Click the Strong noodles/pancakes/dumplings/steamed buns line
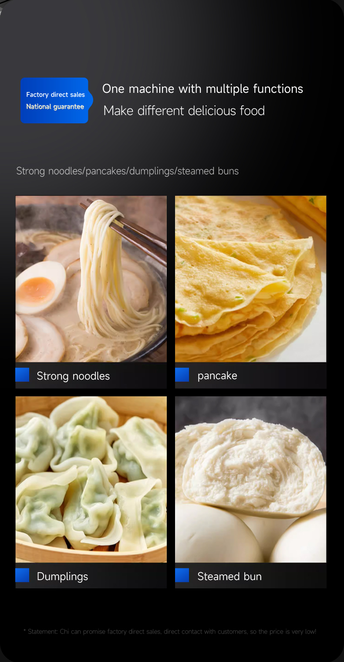 (x=128, y=171)
